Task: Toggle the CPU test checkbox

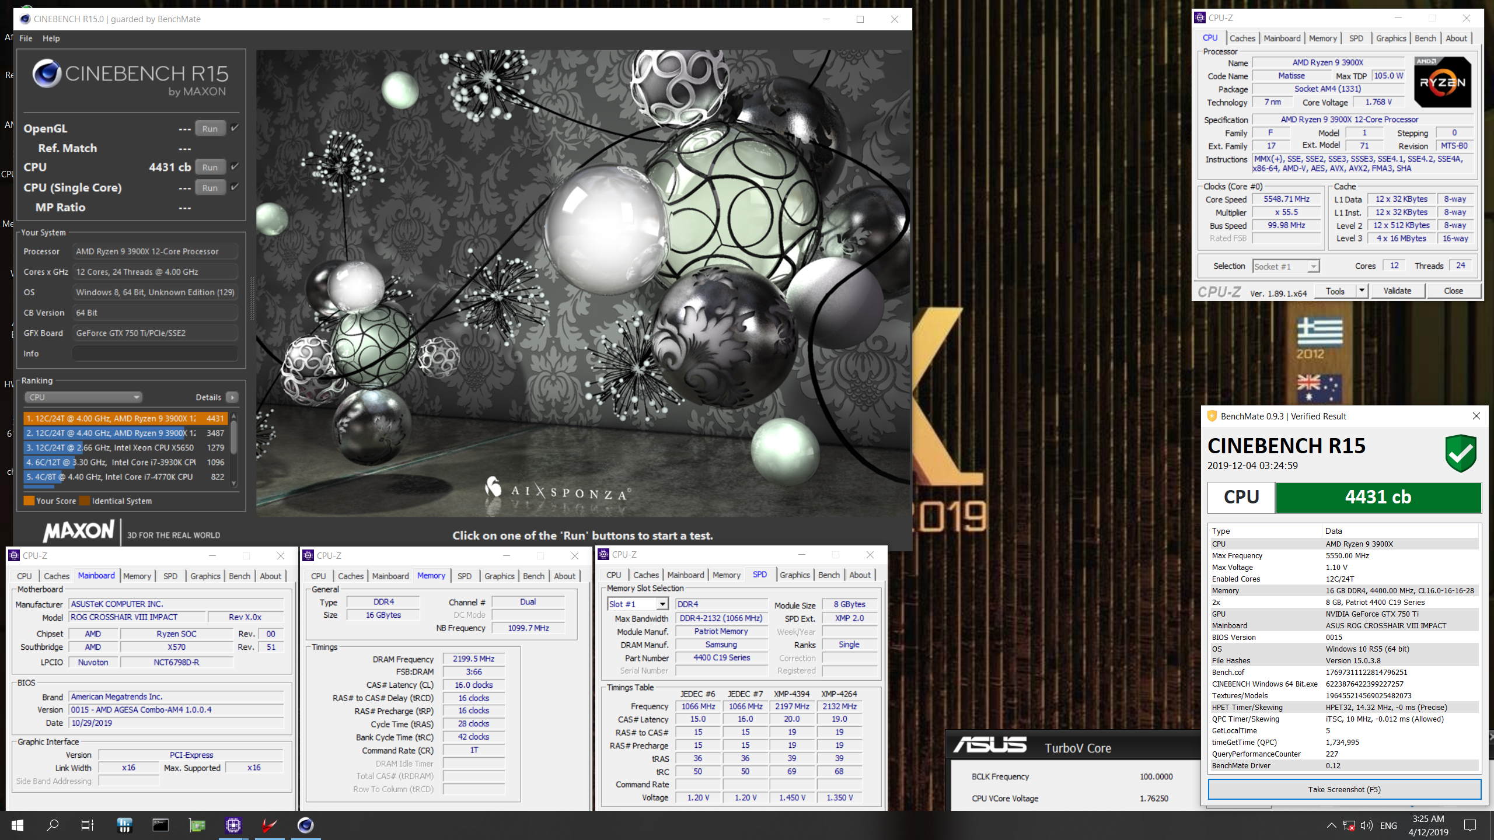Action: (235, 166)
